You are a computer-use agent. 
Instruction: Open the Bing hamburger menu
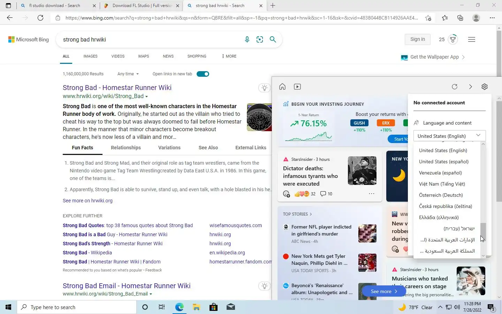472,39
